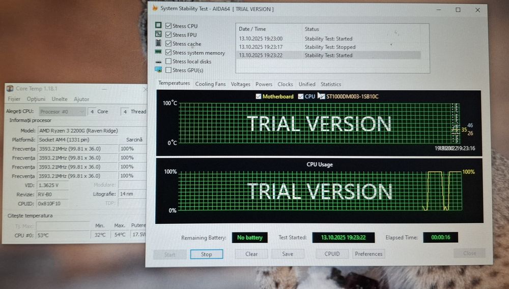The height and width of the screenshot is (289, 509).
Task: Enable Stress local disks checkbox
Action: (168, 61)
